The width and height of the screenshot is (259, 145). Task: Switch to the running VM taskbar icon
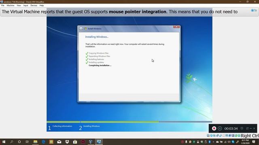(99, 142)
